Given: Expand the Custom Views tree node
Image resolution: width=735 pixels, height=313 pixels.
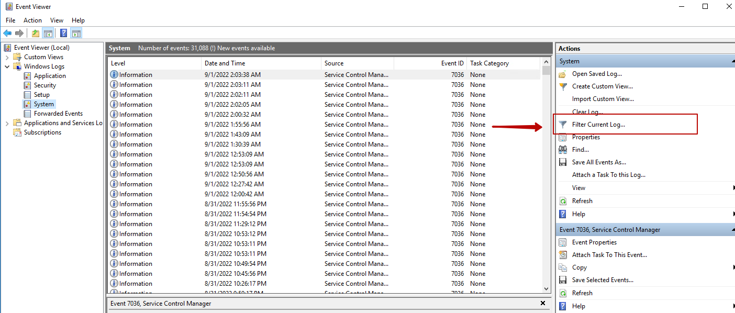Looking at the screenshot, I should [x=7, y=57].
